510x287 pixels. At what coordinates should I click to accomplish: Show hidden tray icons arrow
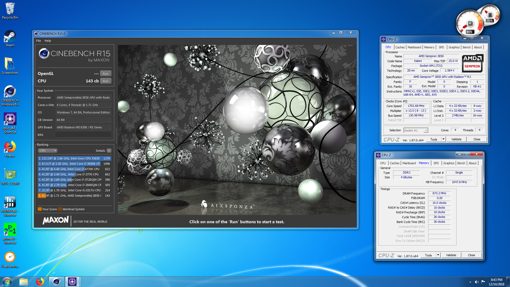[x=470, y=282]
